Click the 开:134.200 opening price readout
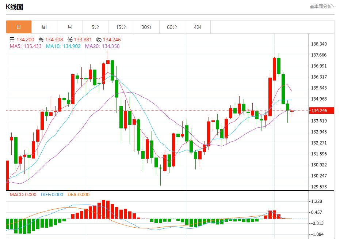 [22, 40]
